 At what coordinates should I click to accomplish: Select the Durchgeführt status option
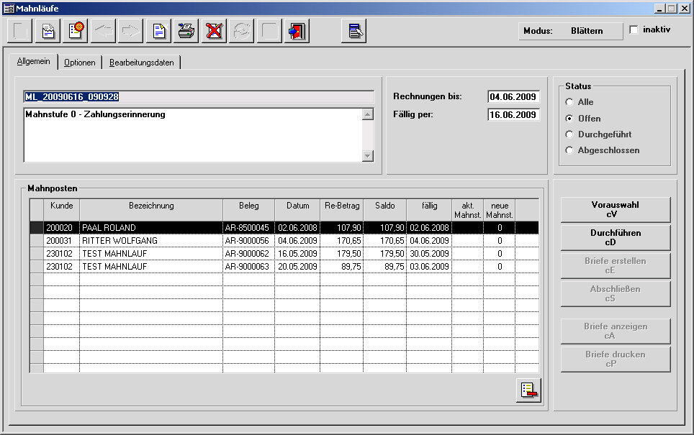570,134
